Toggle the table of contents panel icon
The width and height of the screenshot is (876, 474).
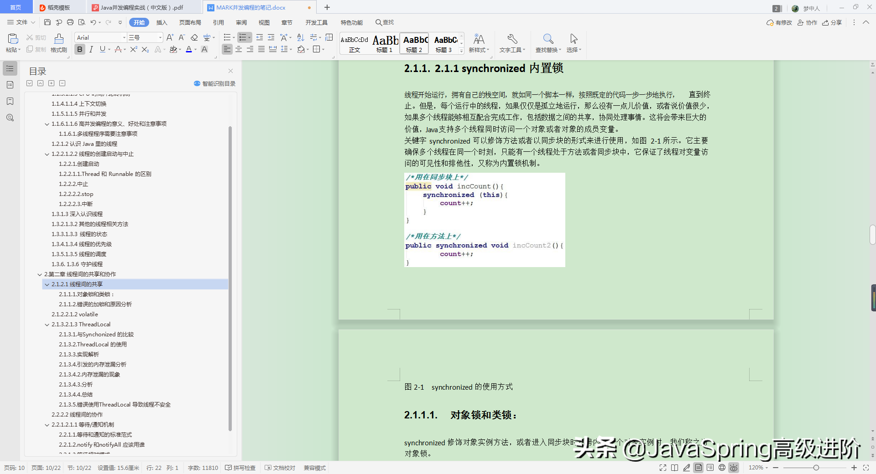[10, 68]
